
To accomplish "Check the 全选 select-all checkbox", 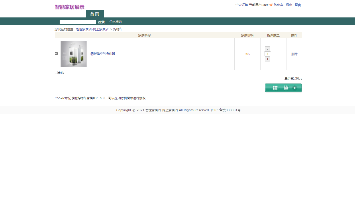I will (56, 72).
